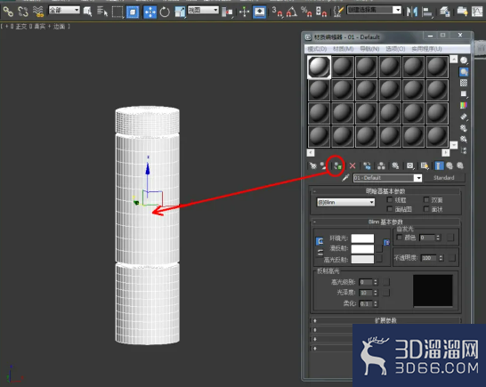This screenshot has width=486, height=387.
Task: Open the Layer Manager icon
Action: (x=445, y=12)
